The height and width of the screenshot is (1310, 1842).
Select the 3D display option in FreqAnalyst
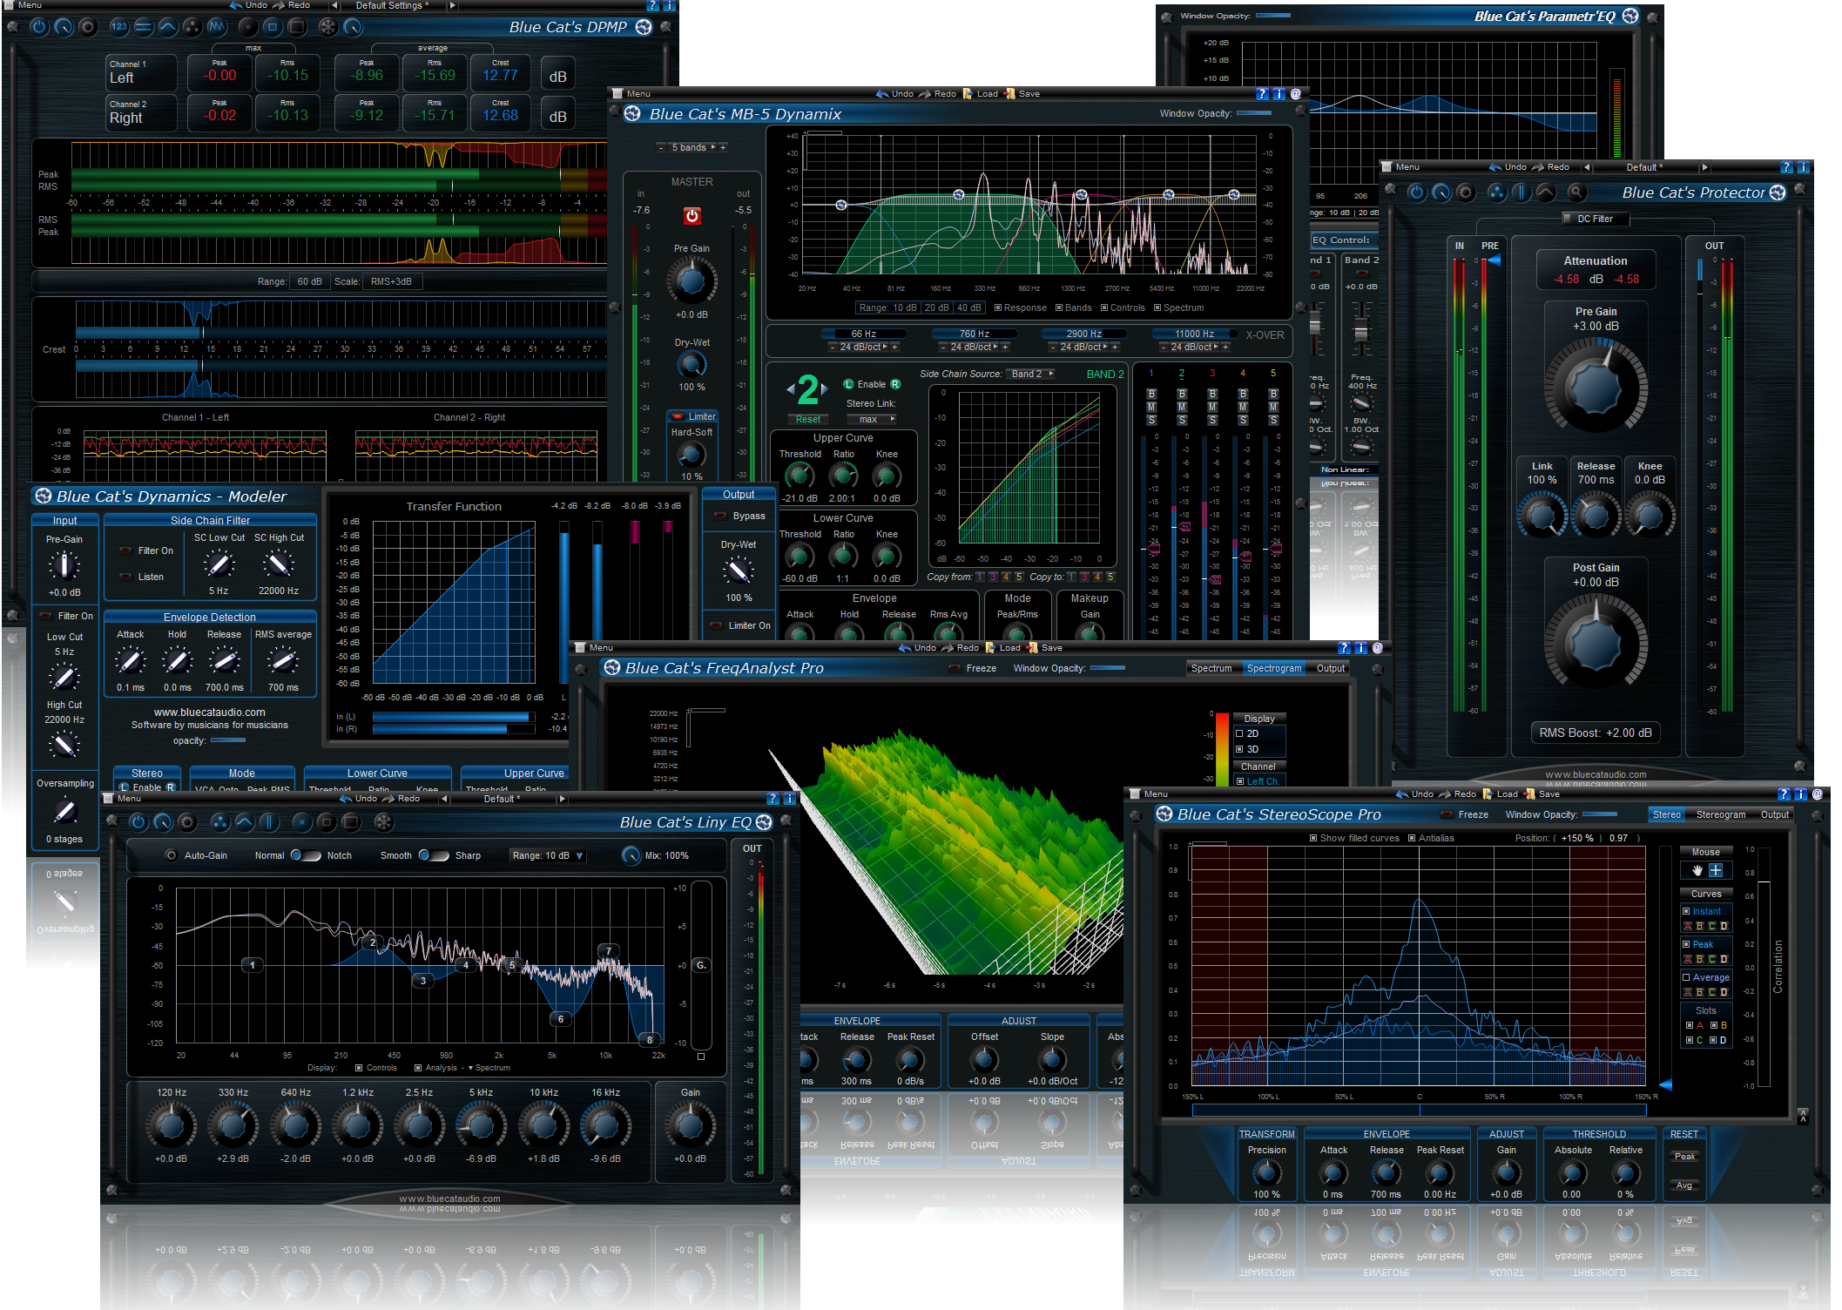pyautogui.click(x=1240, y=749)
